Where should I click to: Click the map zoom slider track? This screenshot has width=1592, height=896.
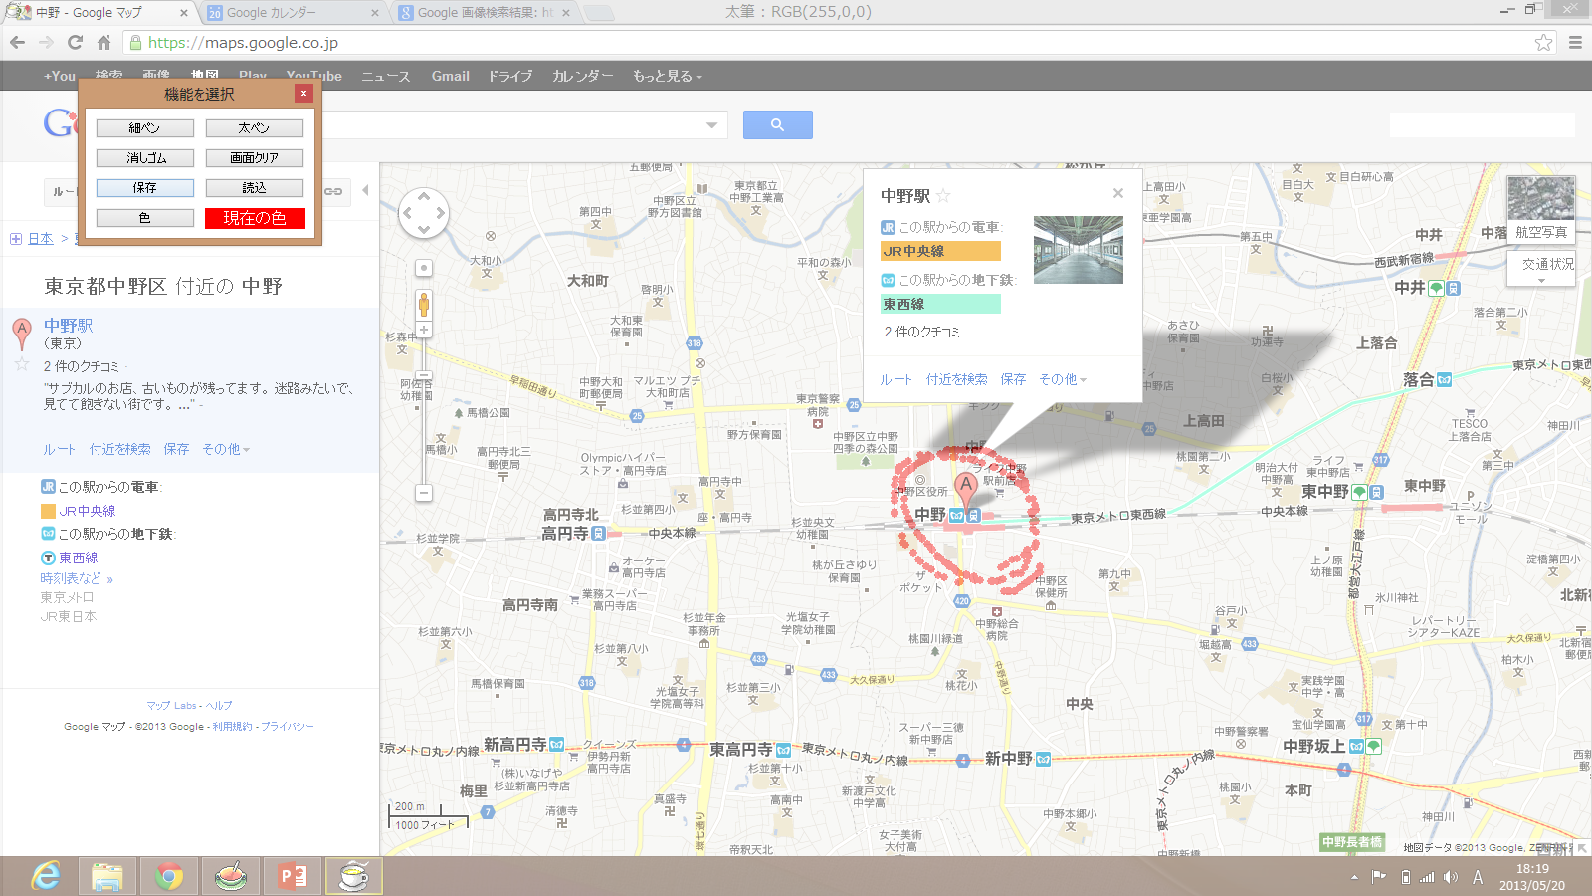click(424, 410)
